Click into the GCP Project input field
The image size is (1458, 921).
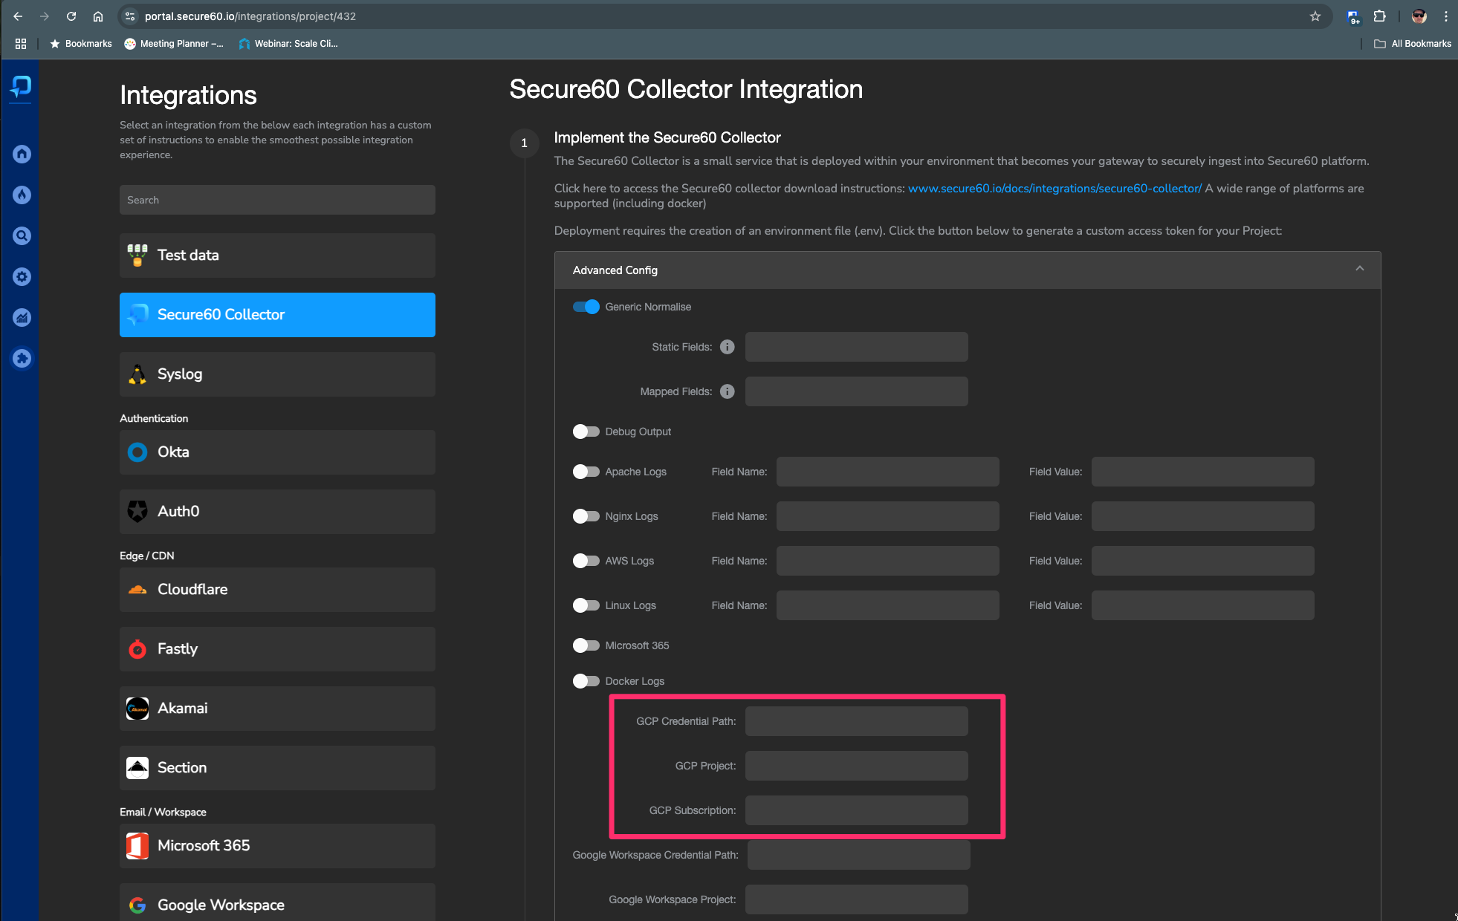pyautogui.click(x=856, y=766)
